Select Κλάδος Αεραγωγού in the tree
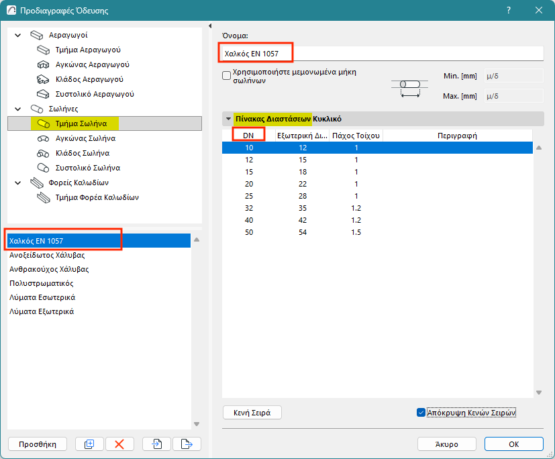 coord(89,79)
